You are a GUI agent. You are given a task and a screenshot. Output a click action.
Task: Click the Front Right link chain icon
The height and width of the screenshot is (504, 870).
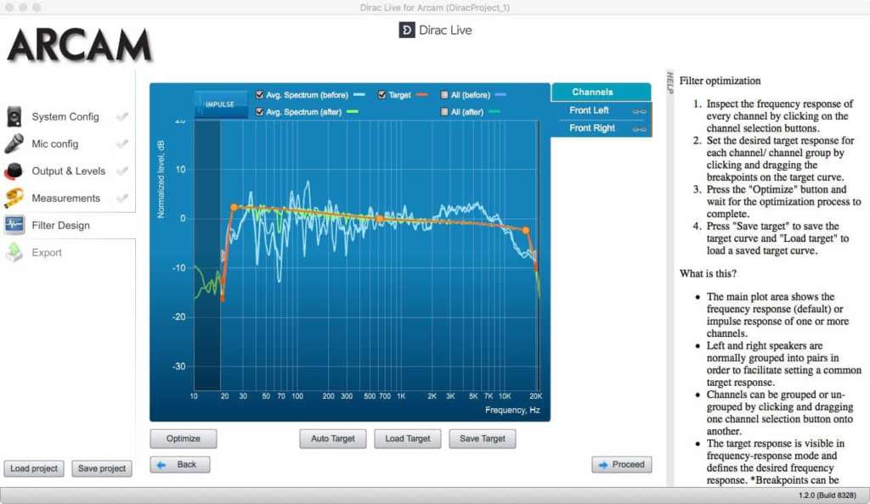click(639, 129)
